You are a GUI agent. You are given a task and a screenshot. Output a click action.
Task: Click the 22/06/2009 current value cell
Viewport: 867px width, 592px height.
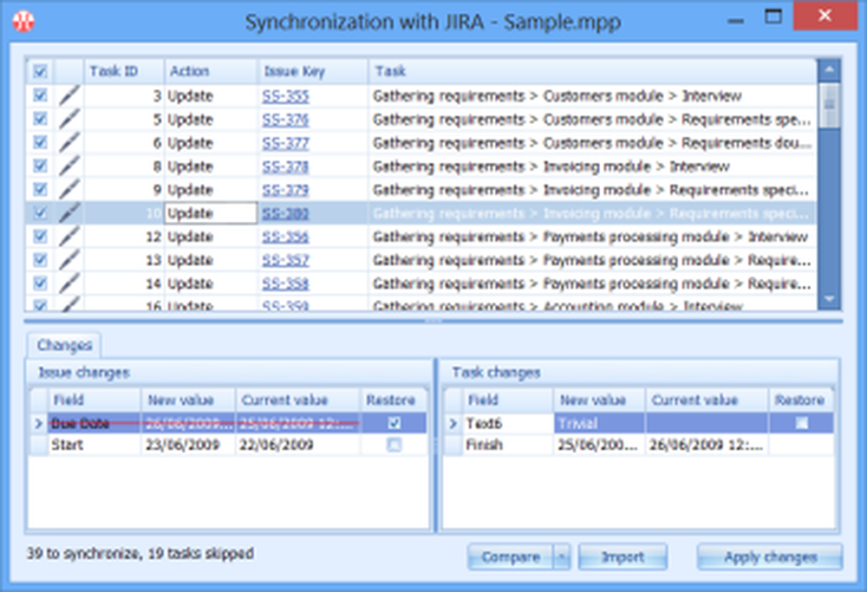coord(298,445)
